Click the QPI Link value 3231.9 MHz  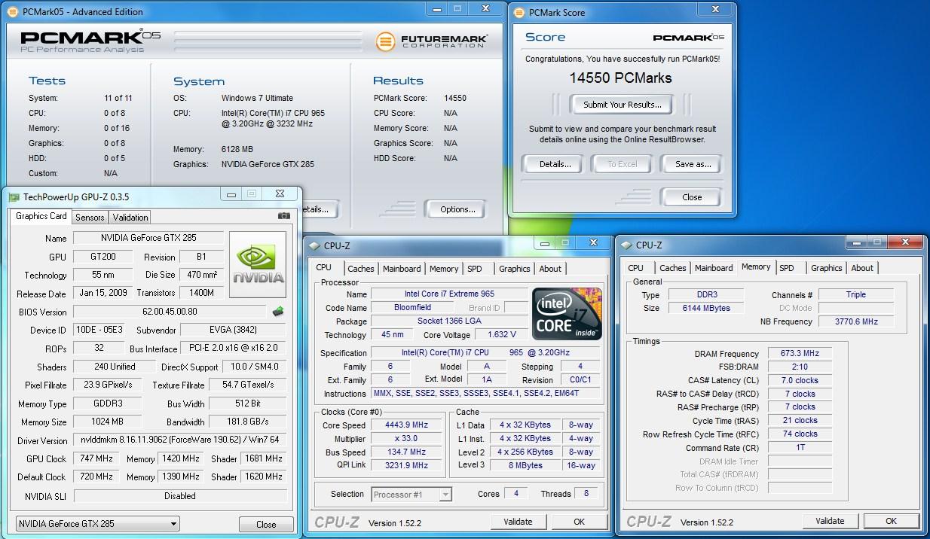pyautogui.click(x=405, y=465)
